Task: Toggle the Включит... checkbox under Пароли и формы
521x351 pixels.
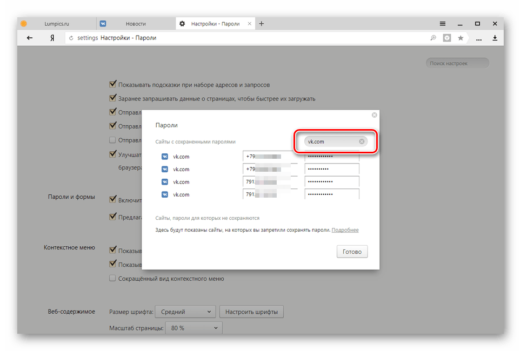Action: pos(112,200)
